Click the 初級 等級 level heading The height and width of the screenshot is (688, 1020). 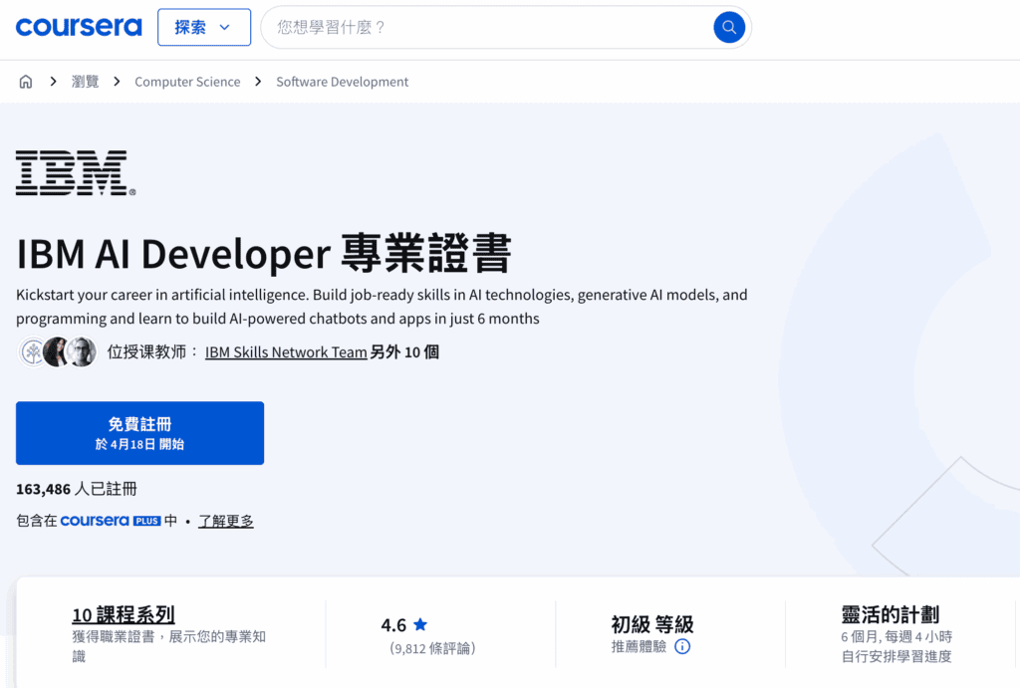tap(652, 624)
